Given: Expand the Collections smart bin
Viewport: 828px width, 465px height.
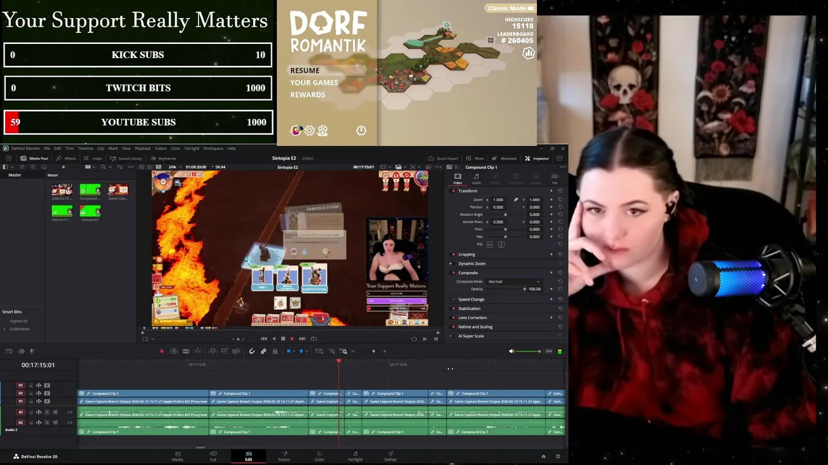Looking at the screenshot, I should pos(5,329).
